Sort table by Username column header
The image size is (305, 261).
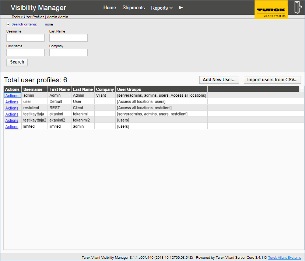[35, 89]
